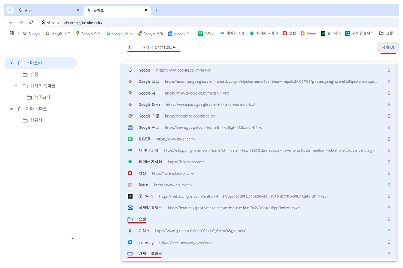Open 국세청 홈택스 bookmark in bookmarks bar
Screen dimensions: 403x268
[359, 33]
